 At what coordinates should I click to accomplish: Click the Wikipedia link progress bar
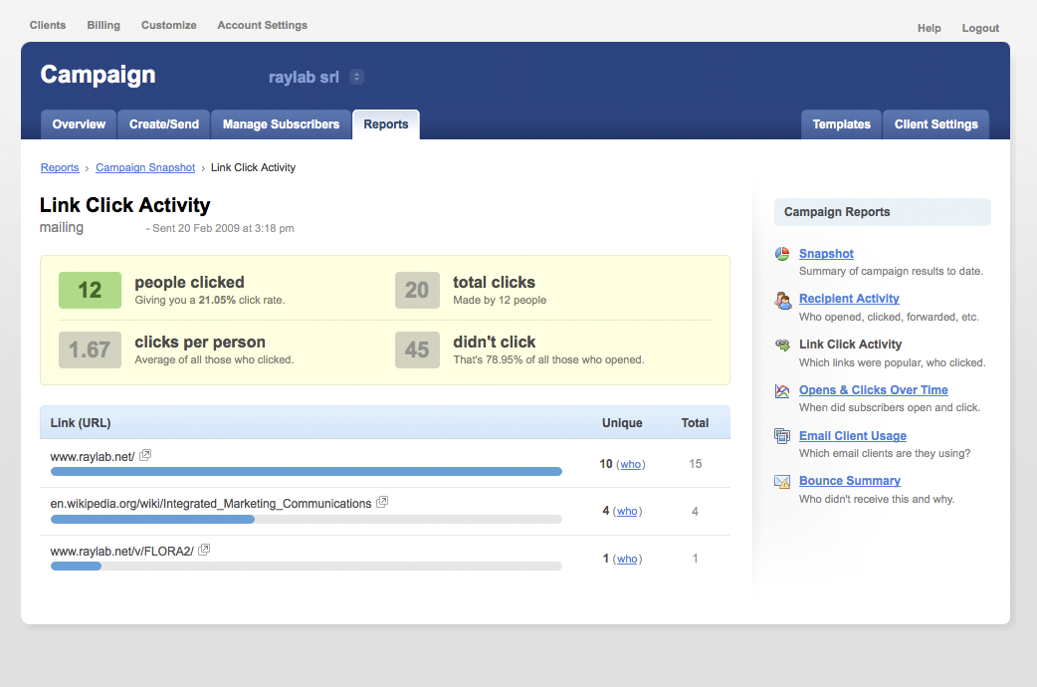[x=306, y=519]
